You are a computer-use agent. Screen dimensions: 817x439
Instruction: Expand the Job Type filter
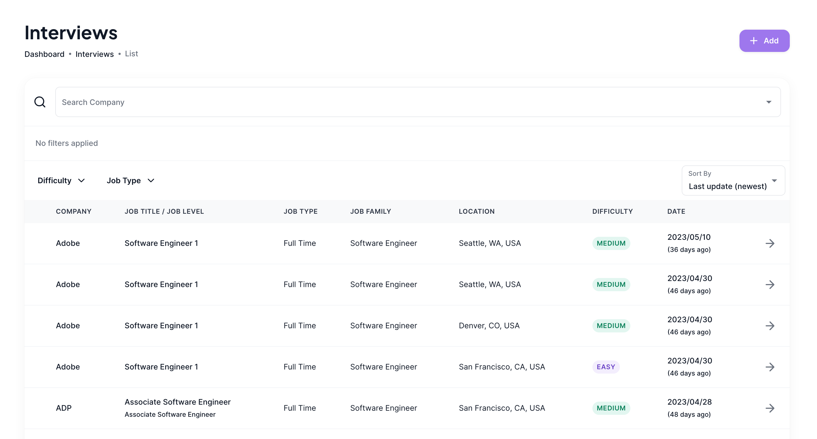click(130, 181)
